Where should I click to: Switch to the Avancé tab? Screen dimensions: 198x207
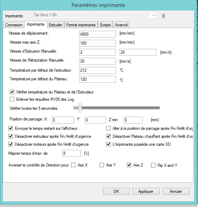coord(121,25)
